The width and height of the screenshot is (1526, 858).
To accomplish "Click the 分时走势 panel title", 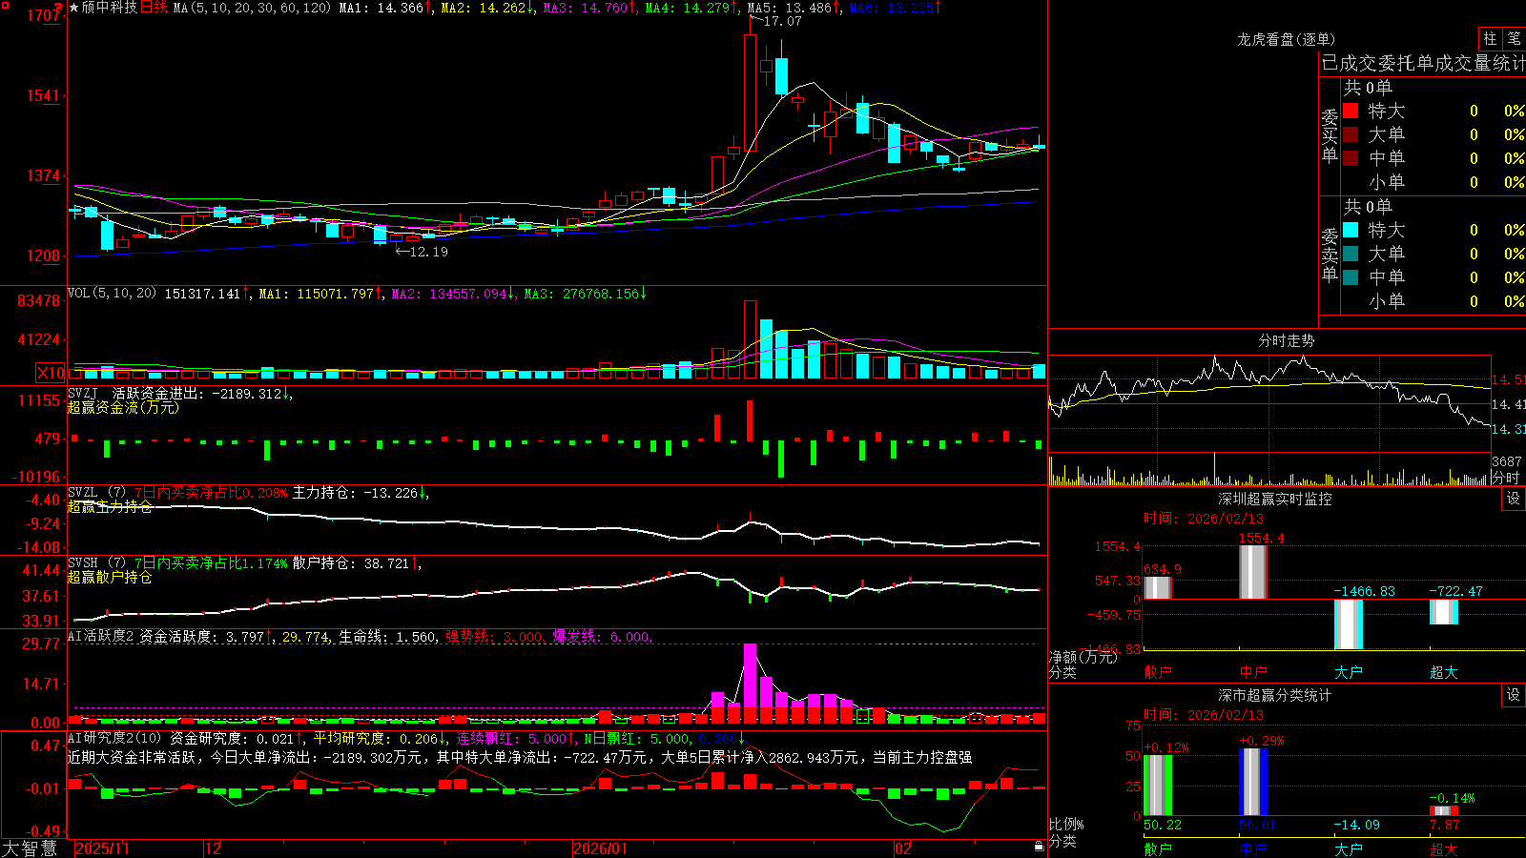I will tap(1286, 340).
